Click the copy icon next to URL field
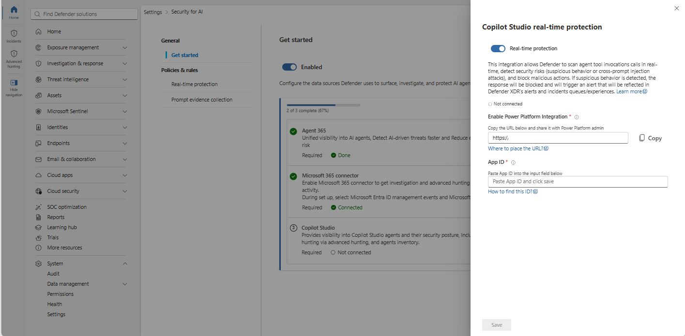Image resolution: width=685 pixels, height=336 pixels. [642, 138]
